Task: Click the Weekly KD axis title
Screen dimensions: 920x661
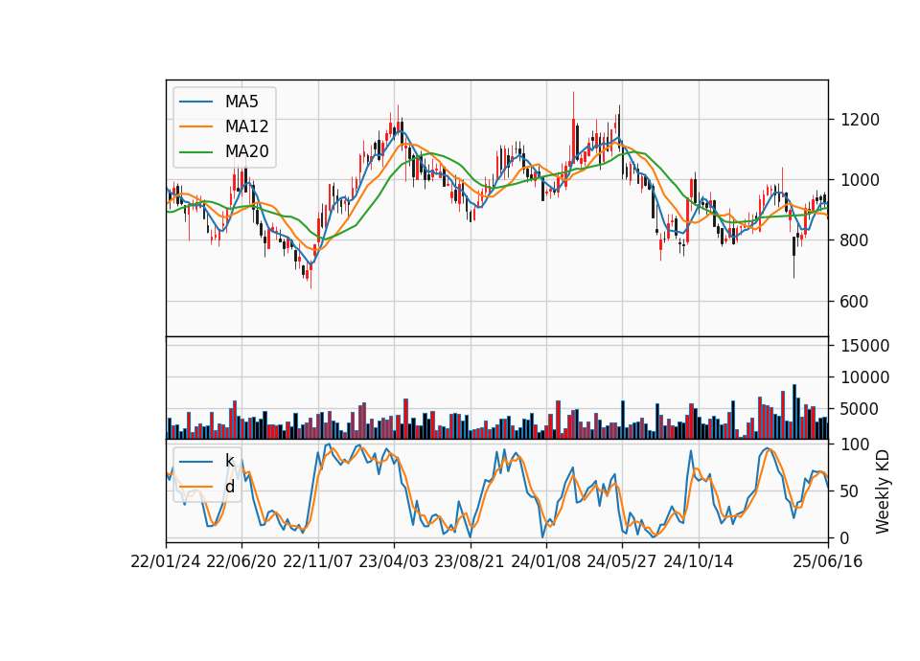Action: click(x=883, y=491)
